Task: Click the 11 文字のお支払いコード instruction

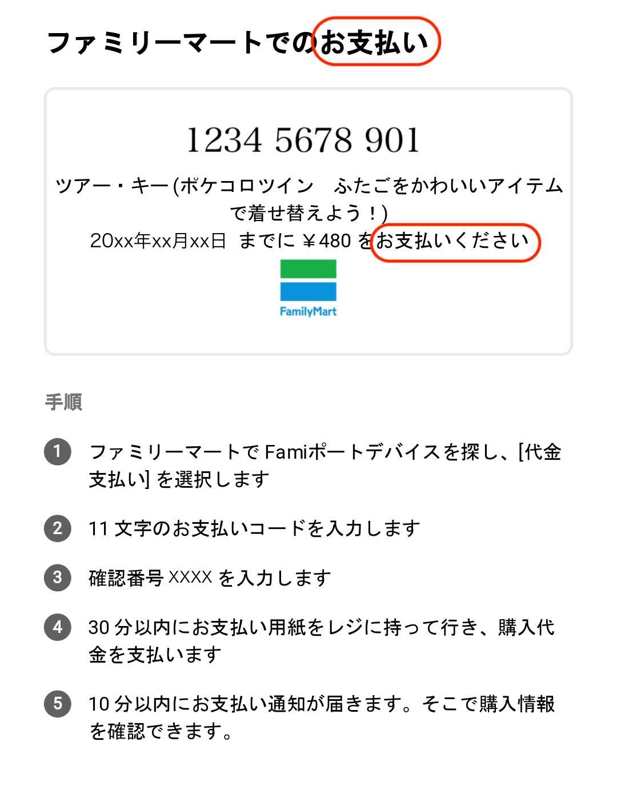Action: [254, 528]
